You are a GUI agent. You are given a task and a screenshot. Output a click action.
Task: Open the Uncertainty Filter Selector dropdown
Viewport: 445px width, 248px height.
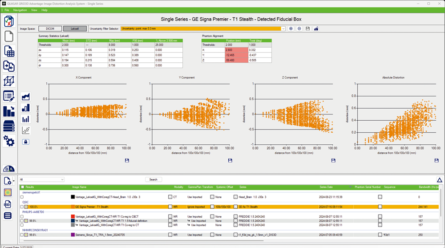tap(283, 28)
